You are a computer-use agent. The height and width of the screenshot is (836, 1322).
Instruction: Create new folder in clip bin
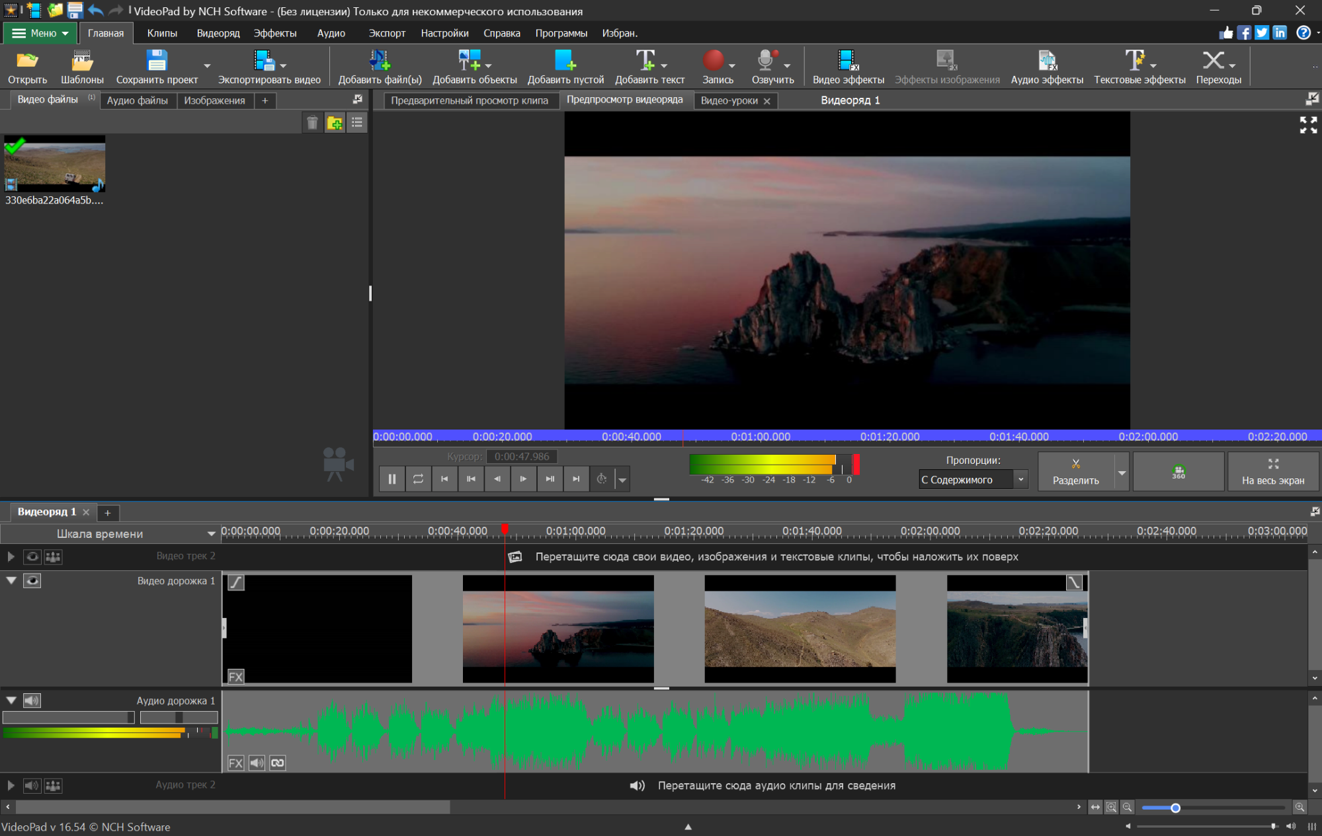(335, 123)
